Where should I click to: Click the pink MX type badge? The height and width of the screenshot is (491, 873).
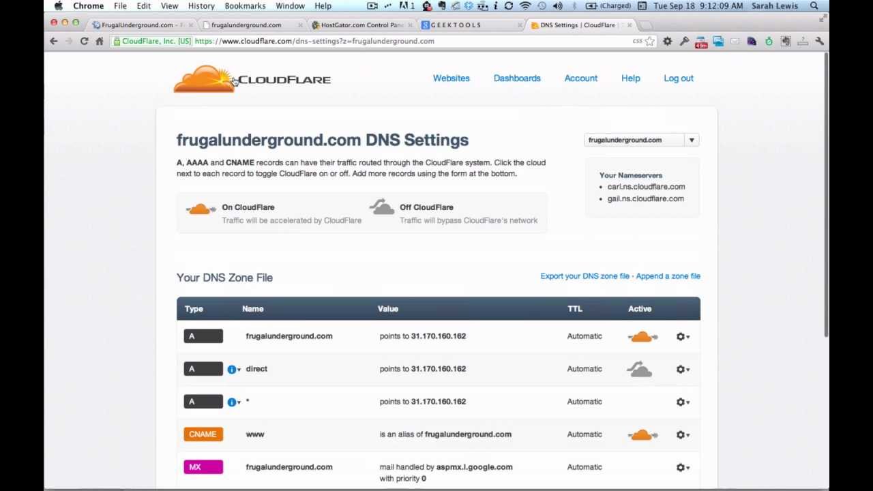[x=203, y=467]
